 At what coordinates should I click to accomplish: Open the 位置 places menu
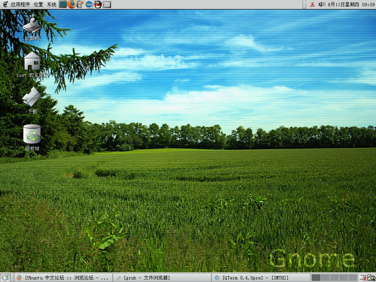(x=38, y=4)
